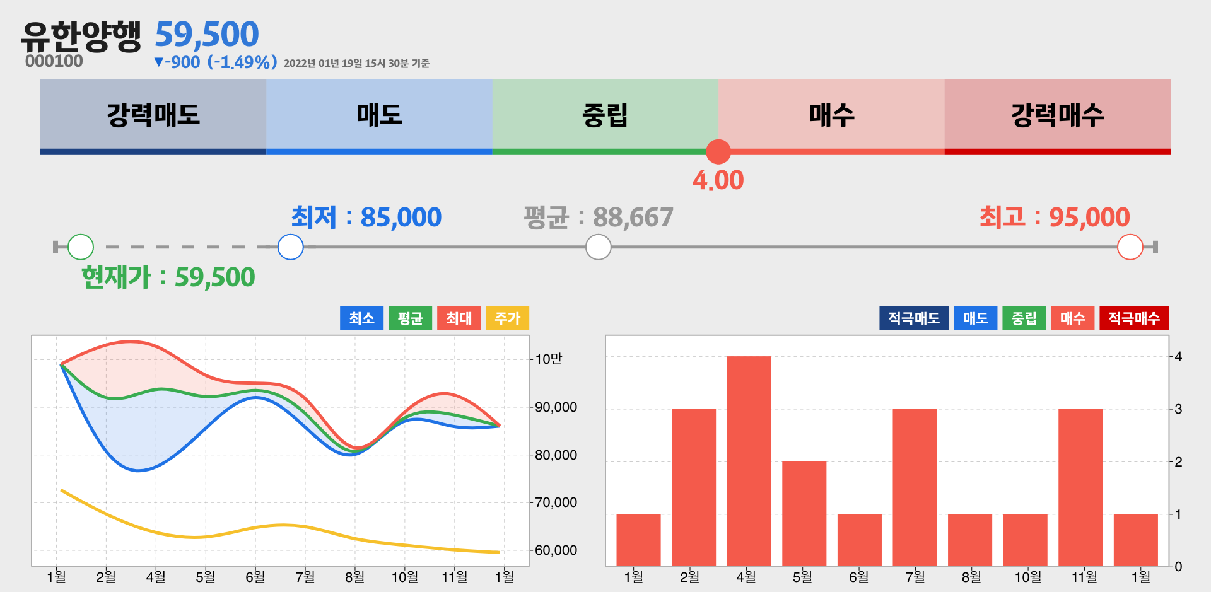Click the 90,000 axis label
Image resolution: width=1211 pixels, height=592 pixels.
[x=556, y=407]
